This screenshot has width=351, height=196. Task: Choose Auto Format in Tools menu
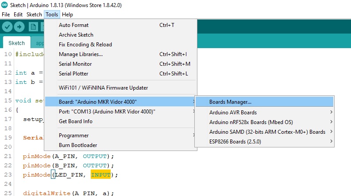[73, 25]
